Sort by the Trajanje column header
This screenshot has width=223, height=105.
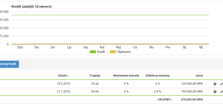point(95,75)
